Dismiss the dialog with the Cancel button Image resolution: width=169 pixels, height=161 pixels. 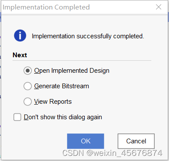coord(136,141)
